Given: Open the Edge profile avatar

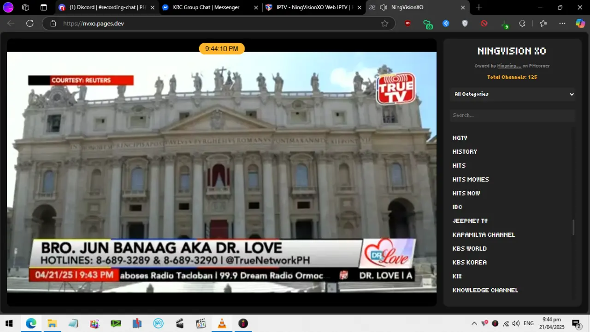Looking at the screenshot, I should pos(8,7).
